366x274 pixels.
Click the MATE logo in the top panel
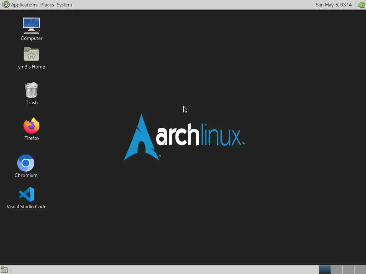[6, 5]
